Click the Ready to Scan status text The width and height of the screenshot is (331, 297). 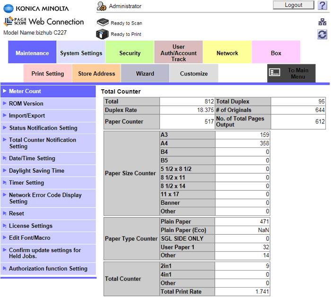pyautogui.click(x=126, y=23)
